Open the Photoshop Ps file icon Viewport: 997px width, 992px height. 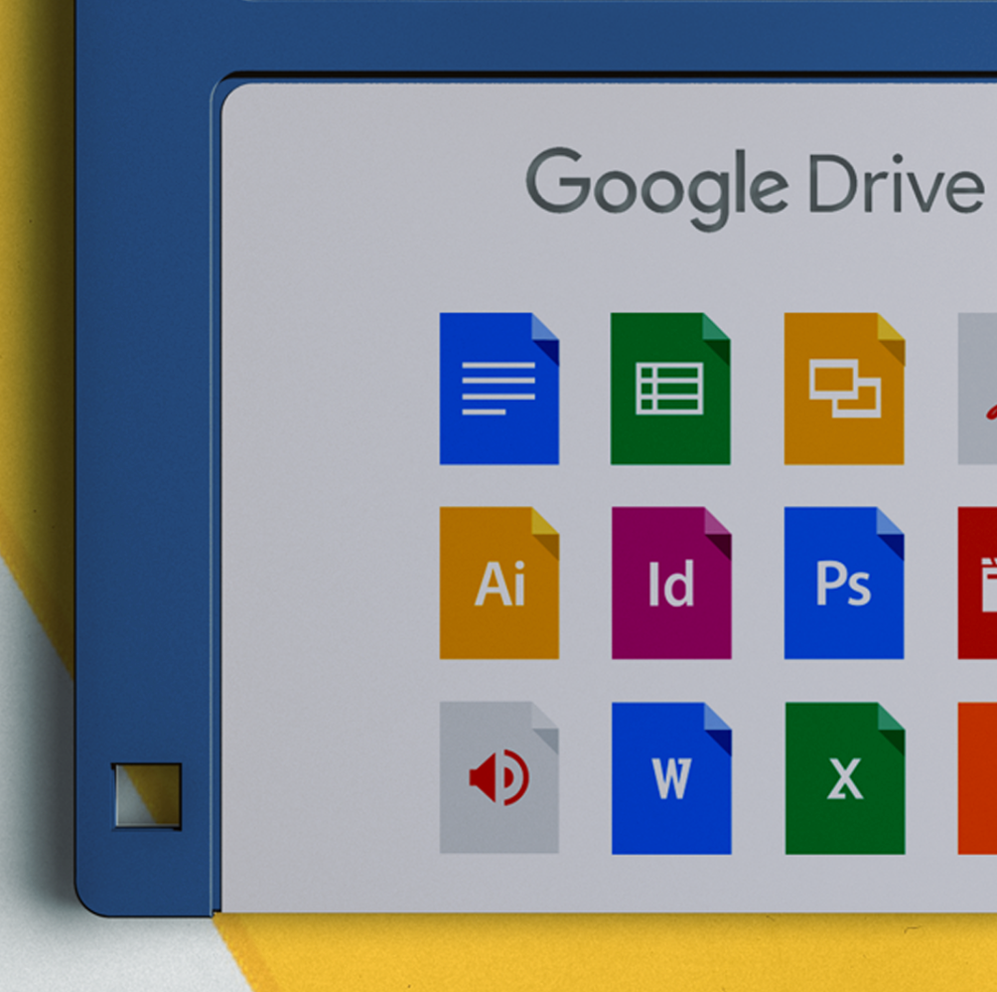(x=843, y=583)
